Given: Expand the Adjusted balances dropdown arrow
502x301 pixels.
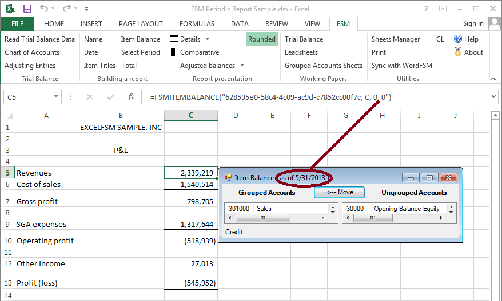Looking at the screenshot, I should (x=242, y=66).
